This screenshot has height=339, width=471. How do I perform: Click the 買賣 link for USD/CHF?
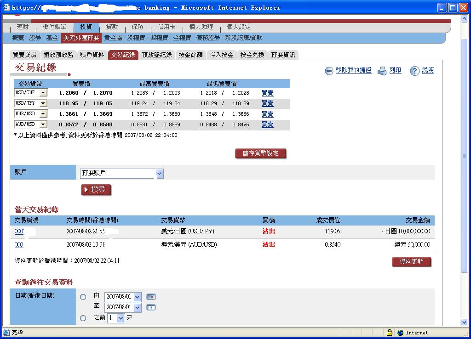(267, 93)
